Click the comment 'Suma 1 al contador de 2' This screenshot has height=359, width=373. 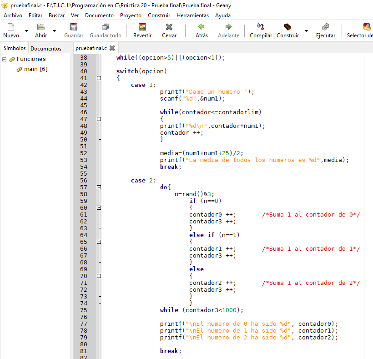point(311,283)
